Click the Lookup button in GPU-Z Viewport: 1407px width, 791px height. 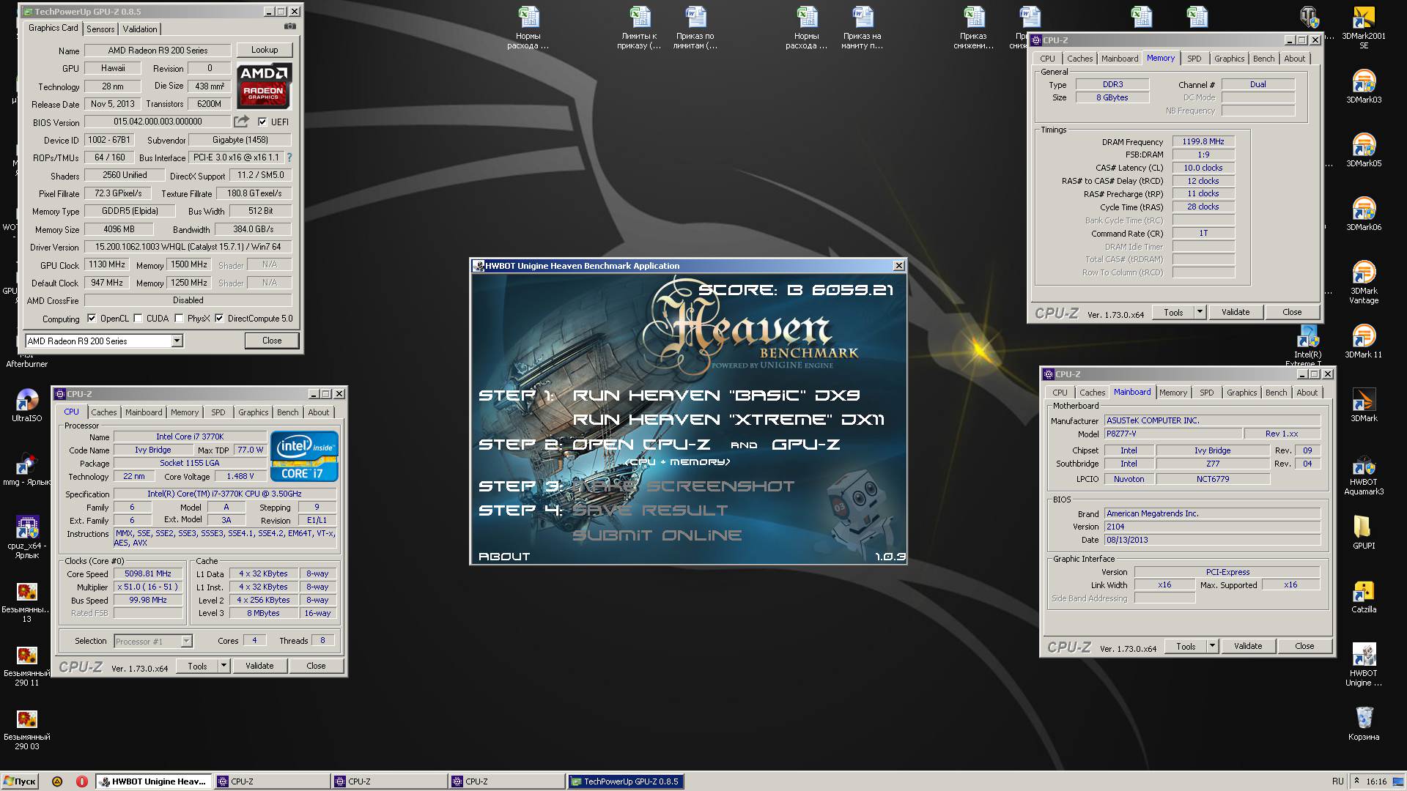pos(265,50)
